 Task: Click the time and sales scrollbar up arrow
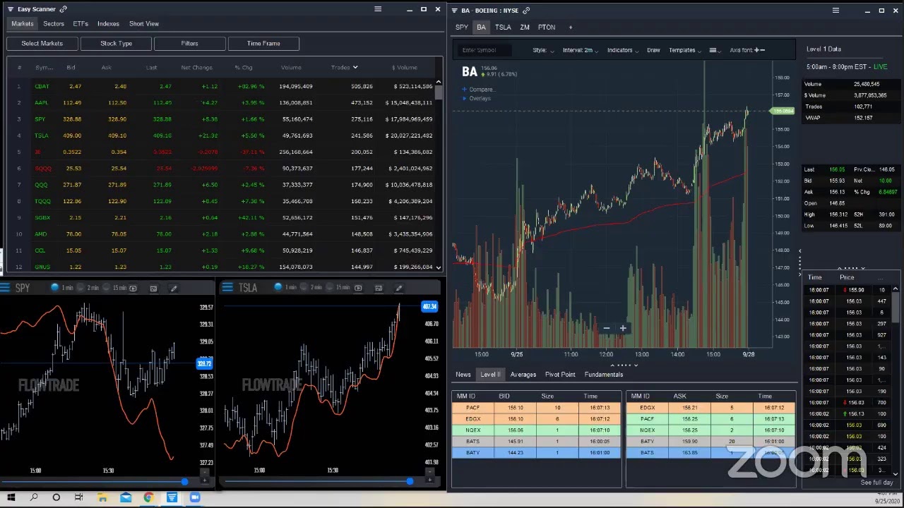896,289
